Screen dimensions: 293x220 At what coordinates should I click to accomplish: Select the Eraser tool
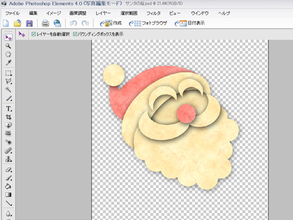[9, 169]
